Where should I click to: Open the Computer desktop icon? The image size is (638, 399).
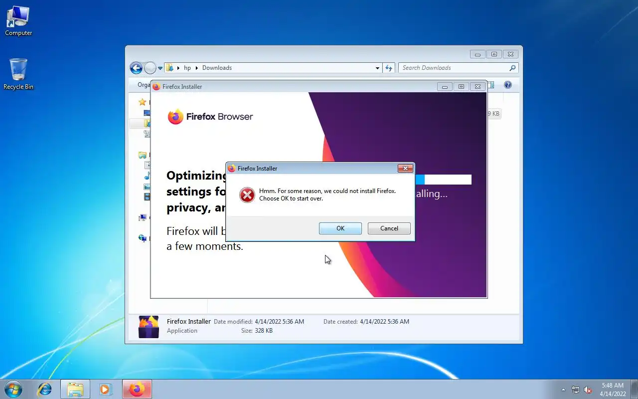point(18,21)
